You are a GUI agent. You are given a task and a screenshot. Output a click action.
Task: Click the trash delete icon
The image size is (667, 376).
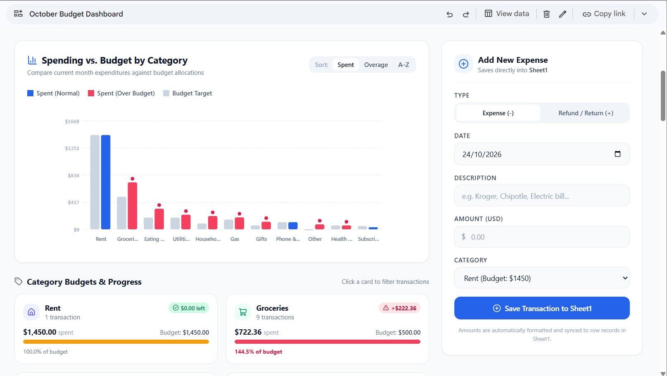coord(546,14)
